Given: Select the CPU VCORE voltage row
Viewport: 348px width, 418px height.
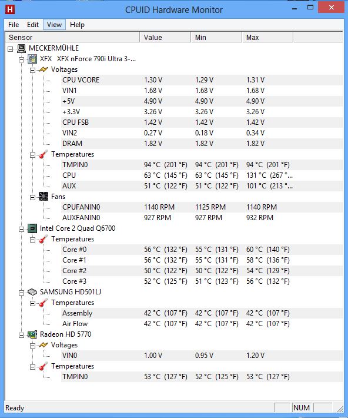Looking at the screenshot, I should (202, 80).
